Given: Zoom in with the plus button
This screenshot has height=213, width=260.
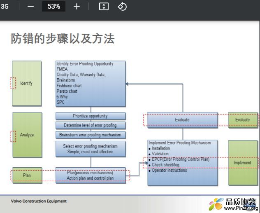Looking at the screenshot, I should point(77,7).
